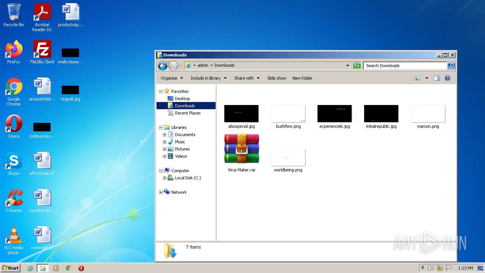Select marson.png thumbnail
Viewport: 485px width, 273px height.
(428, 117)
